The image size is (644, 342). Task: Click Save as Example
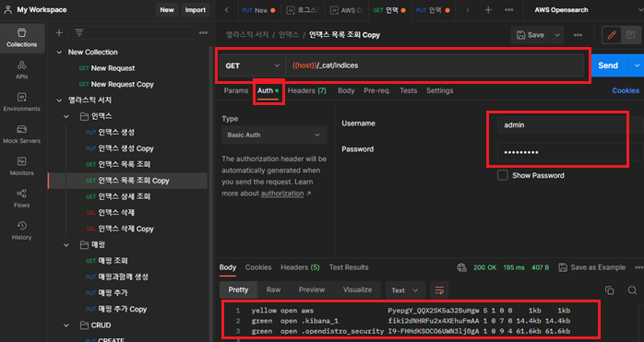tap(592, 267)
